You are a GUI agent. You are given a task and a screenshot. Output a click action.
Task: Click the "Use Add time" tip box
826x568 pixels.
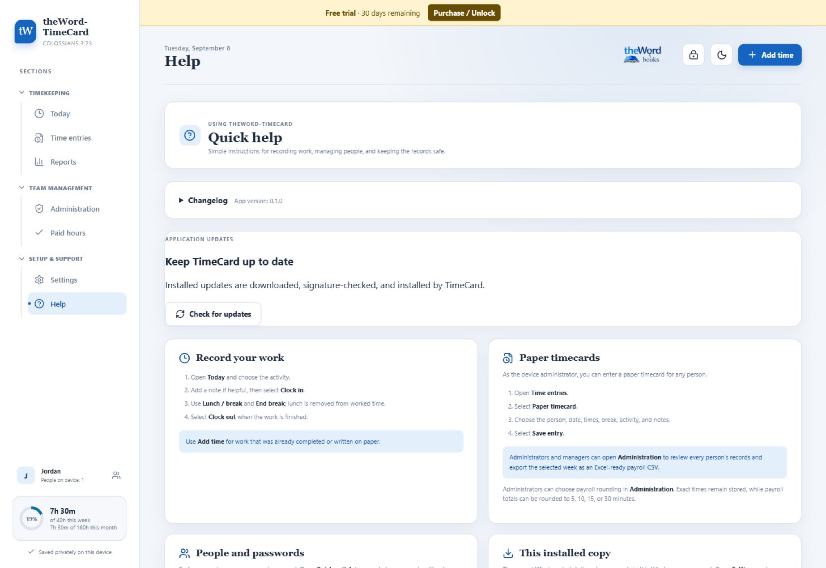point(321,441)
